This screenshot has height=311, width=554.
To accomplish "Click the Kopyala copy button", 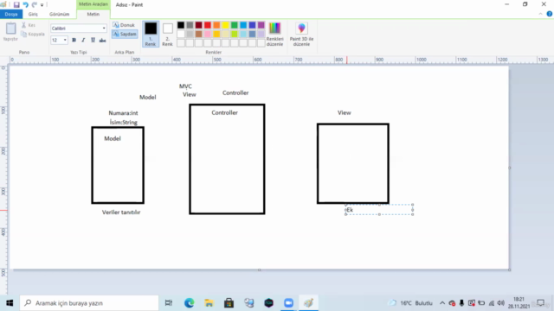I will pyautogui.click(x=33, y=35).
